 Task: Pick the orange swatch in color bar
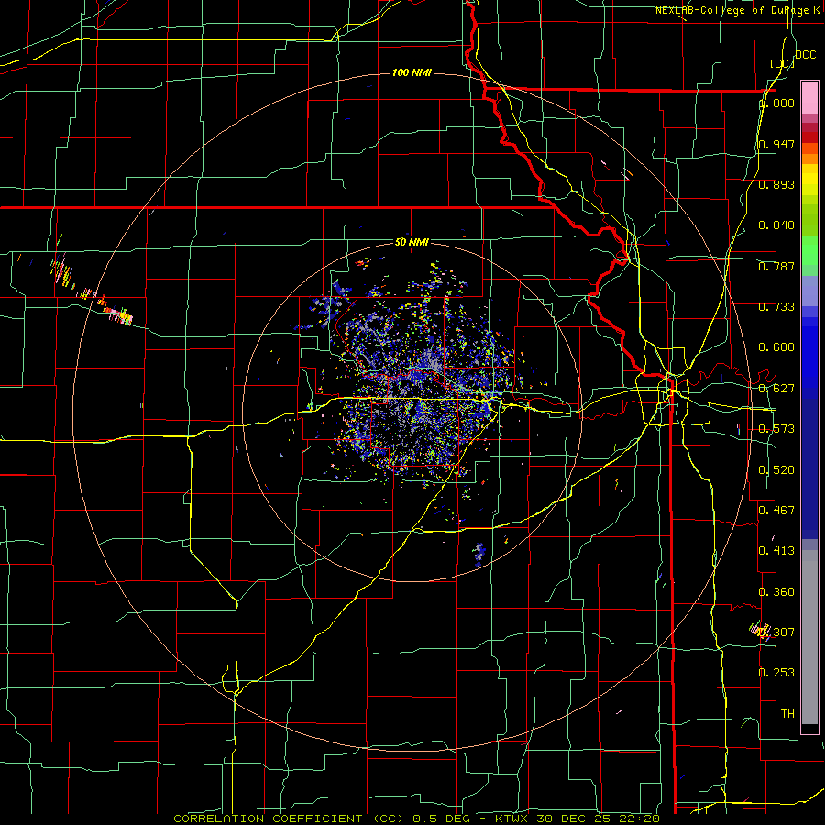coord(809,159)
